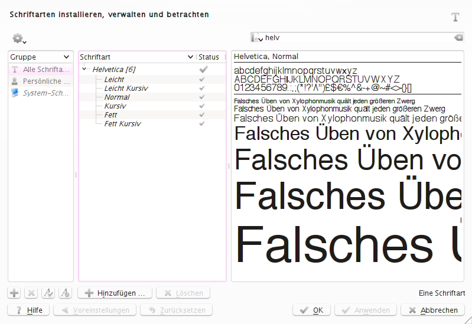Image resolution: width=472 pixels, height=324 pixels.
Task: Click the Persönliche group user icon
Action: (x=15, y=81)
